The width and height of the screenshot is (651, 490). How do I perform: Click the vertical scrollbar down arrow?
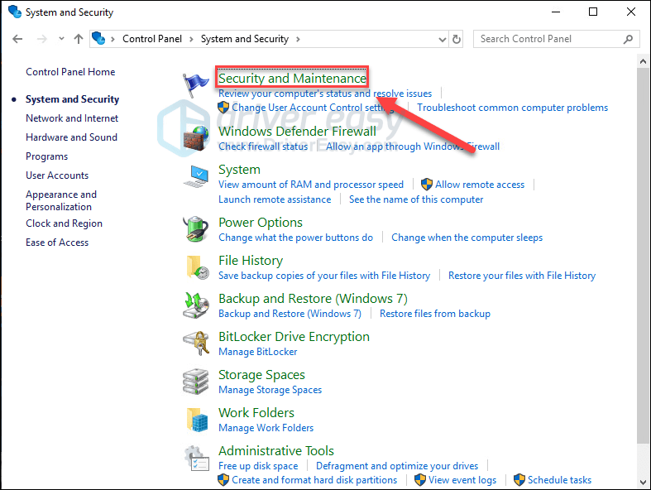point(643,482)
